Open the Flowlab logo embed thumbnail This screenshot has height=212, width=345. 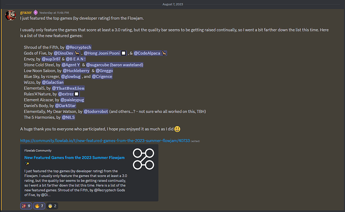pyautogui.click(x=143, y=159)
